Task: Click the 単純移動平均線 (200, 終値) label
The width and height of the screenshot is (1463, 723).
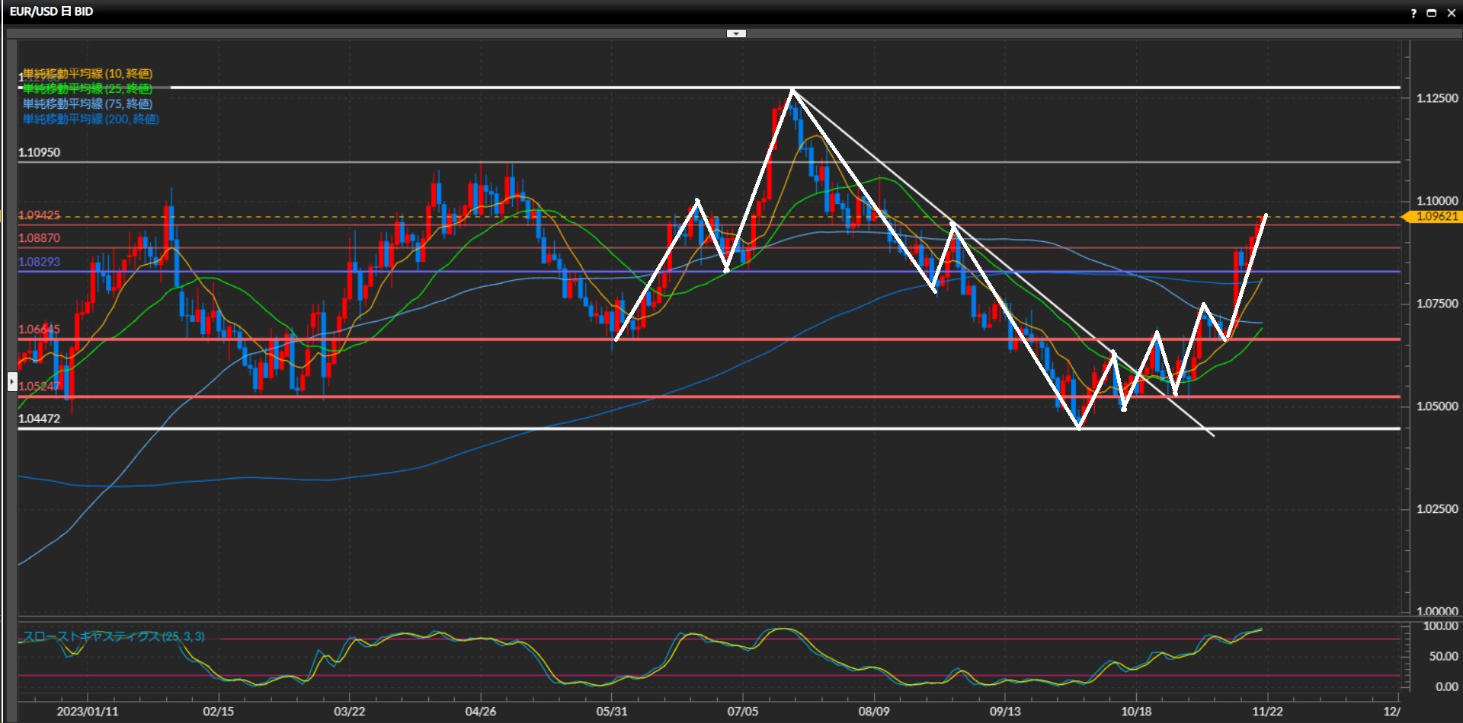Action: click(x=91, y=119)
